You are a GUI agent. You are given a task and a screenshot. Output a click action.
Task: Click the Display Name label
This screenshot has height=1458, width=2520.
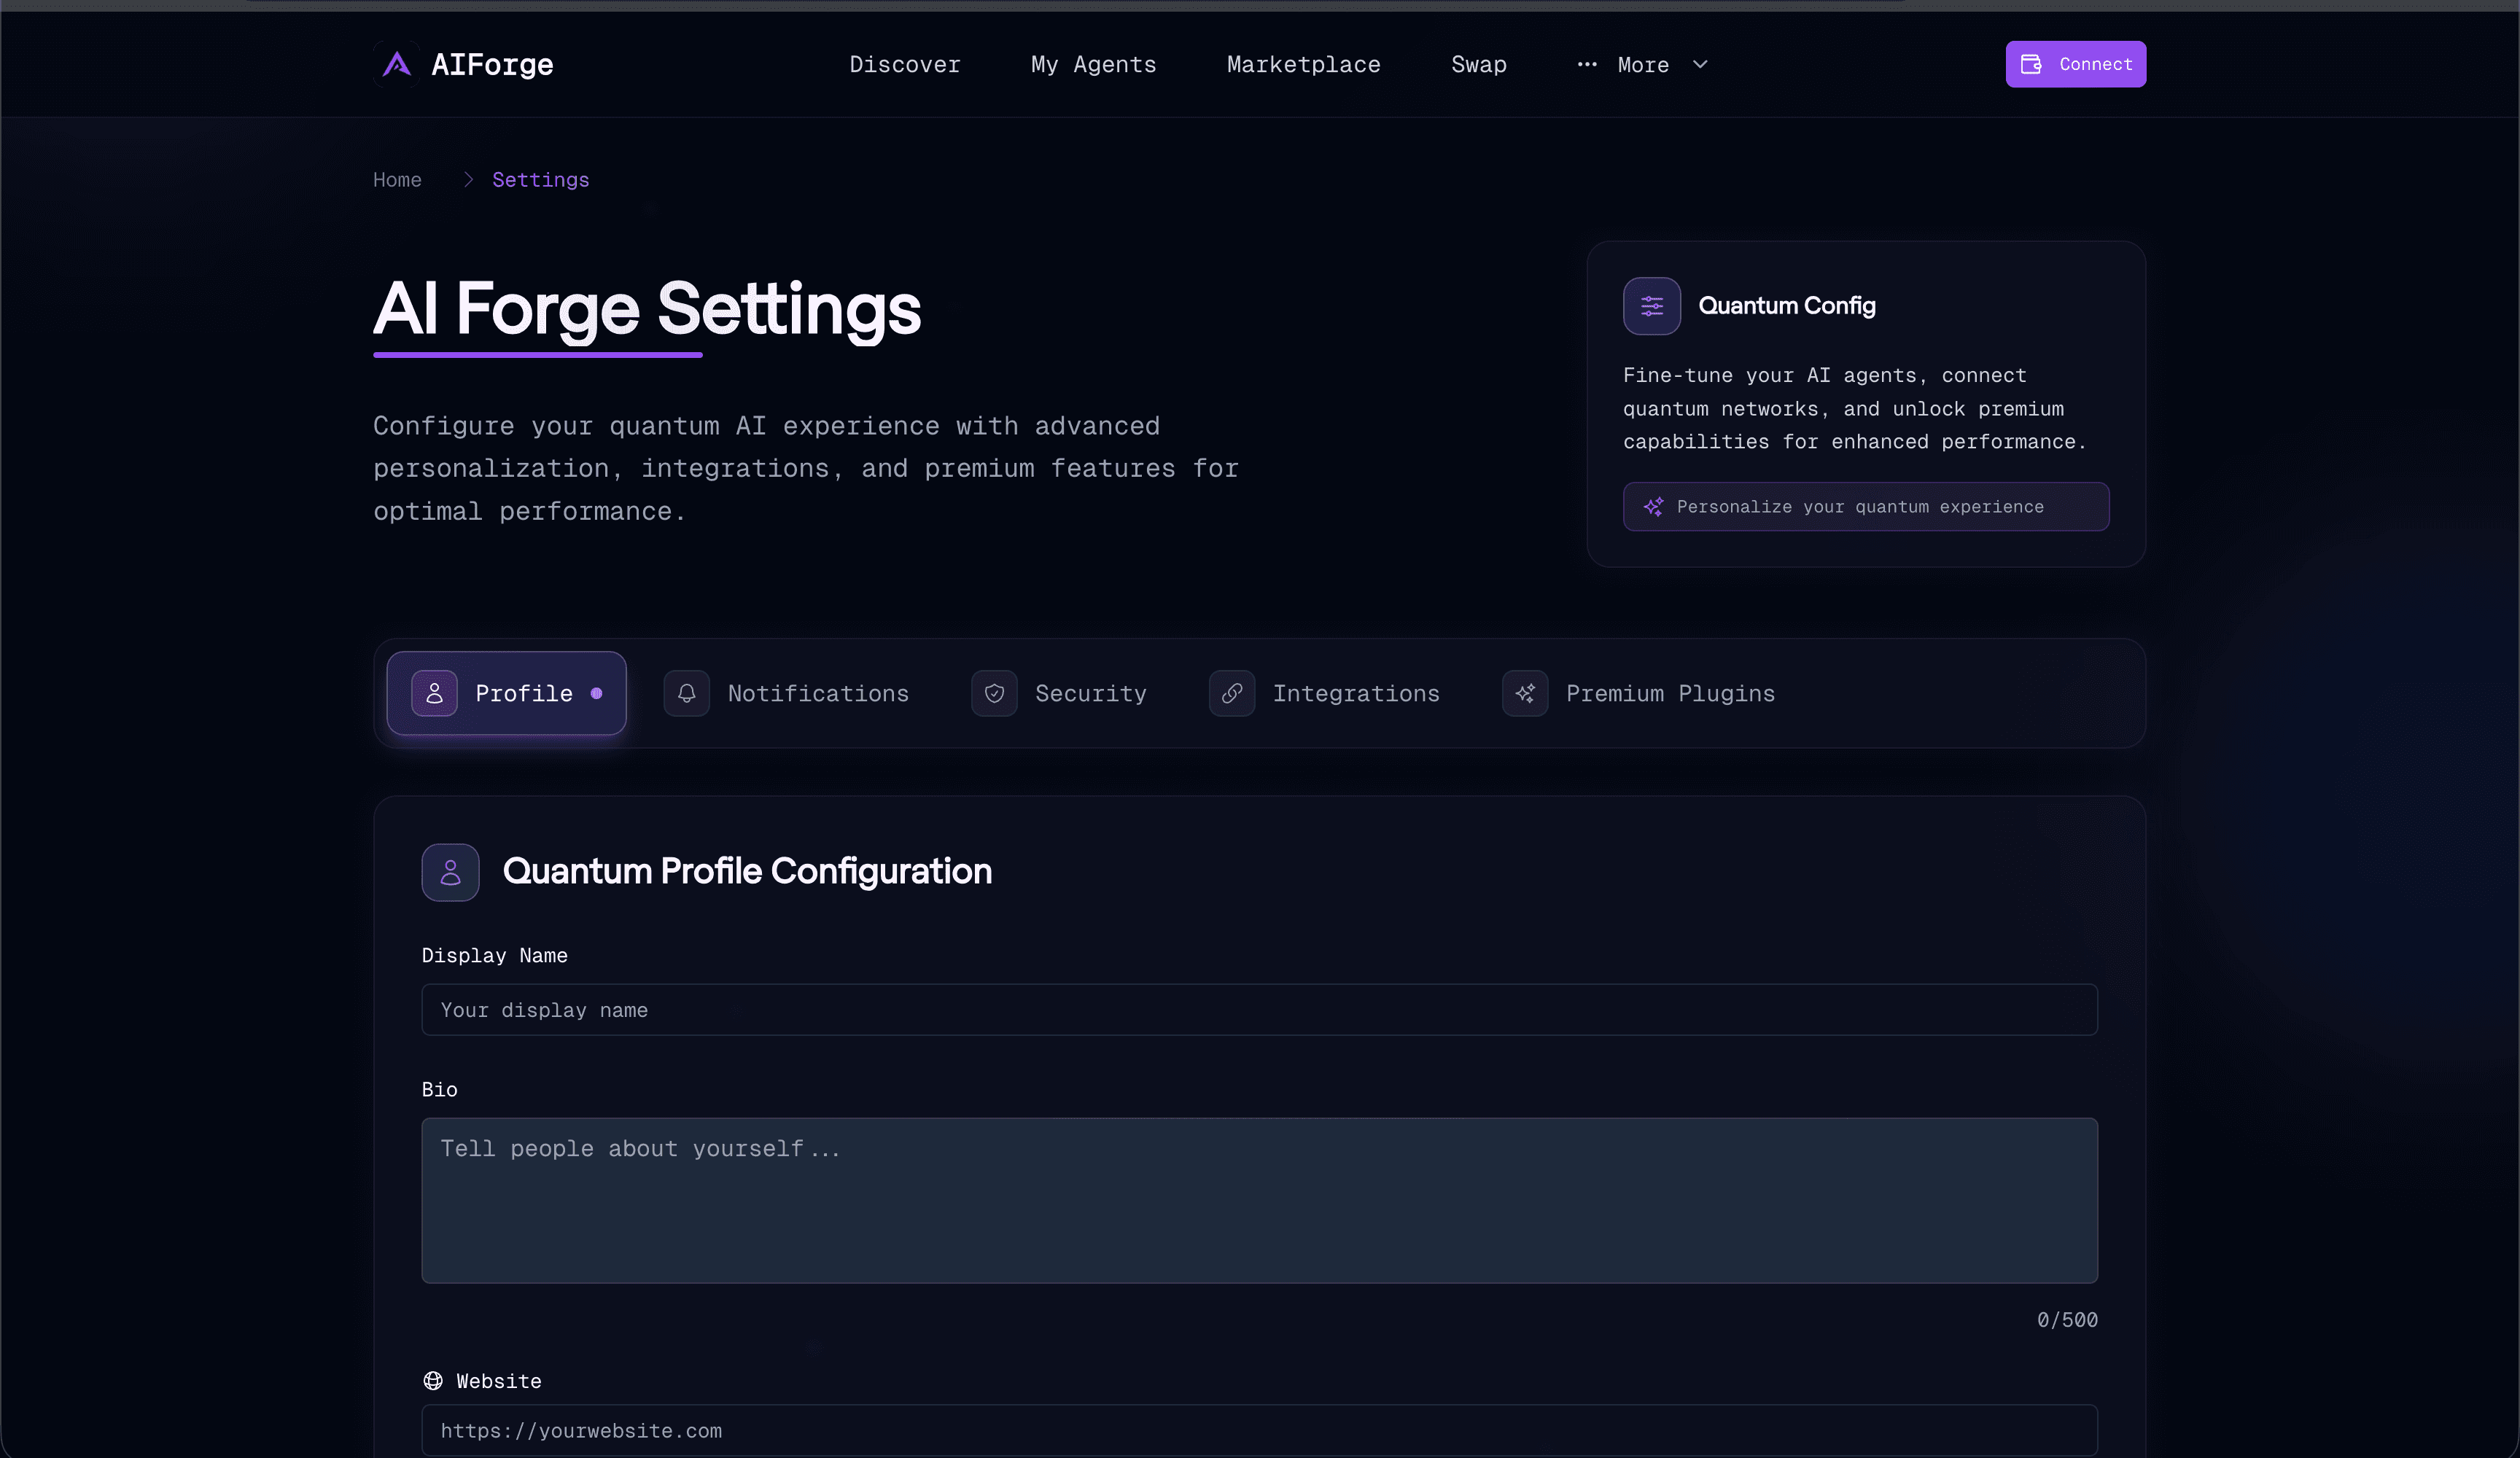pos(494,956)
